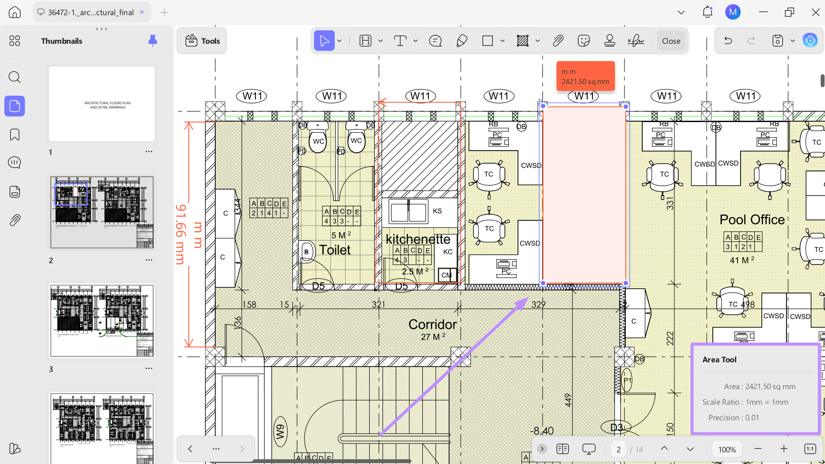The height and width of the screenshot is (464, 825).
Task: Switch to the 36472-1 architectural document tab
Action: click(x=91, y=13)
